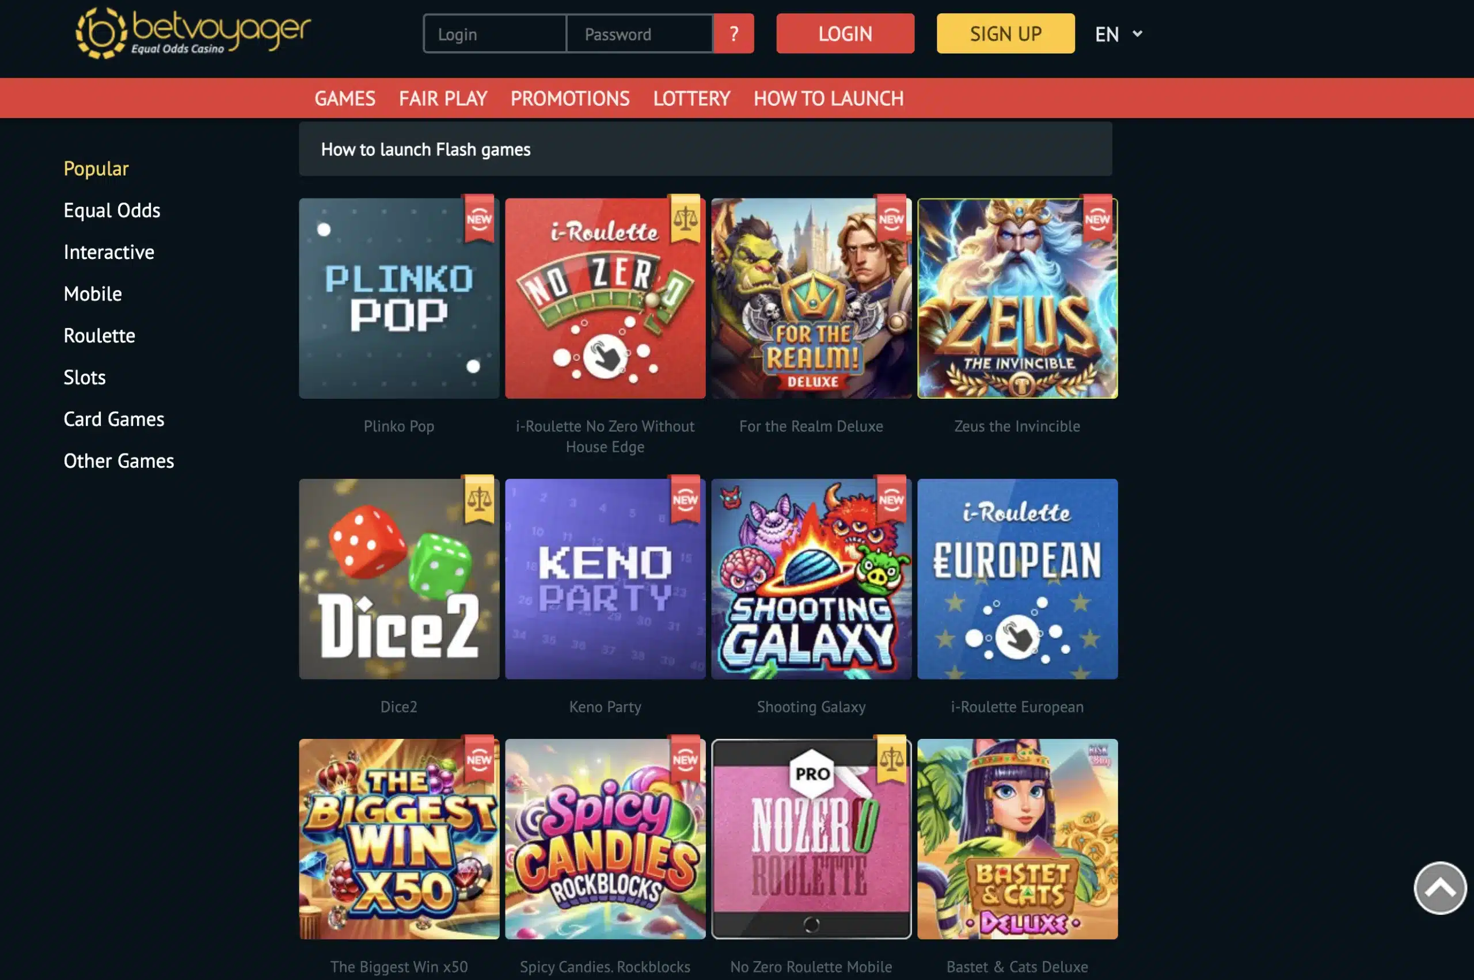This screenshot has width=1474, height=980.
Task: Click the Login username input field
Action: tap(495, 34)
